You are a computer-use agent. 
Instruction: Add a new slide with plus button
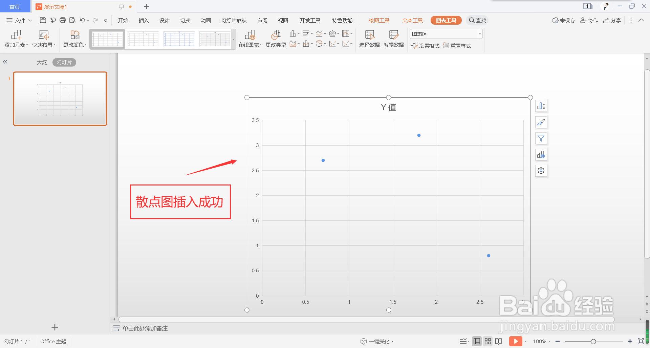tap(55, 327)
